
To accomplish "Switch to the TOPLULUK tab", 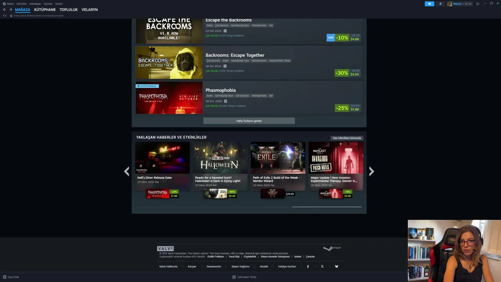I will [68, 9].
